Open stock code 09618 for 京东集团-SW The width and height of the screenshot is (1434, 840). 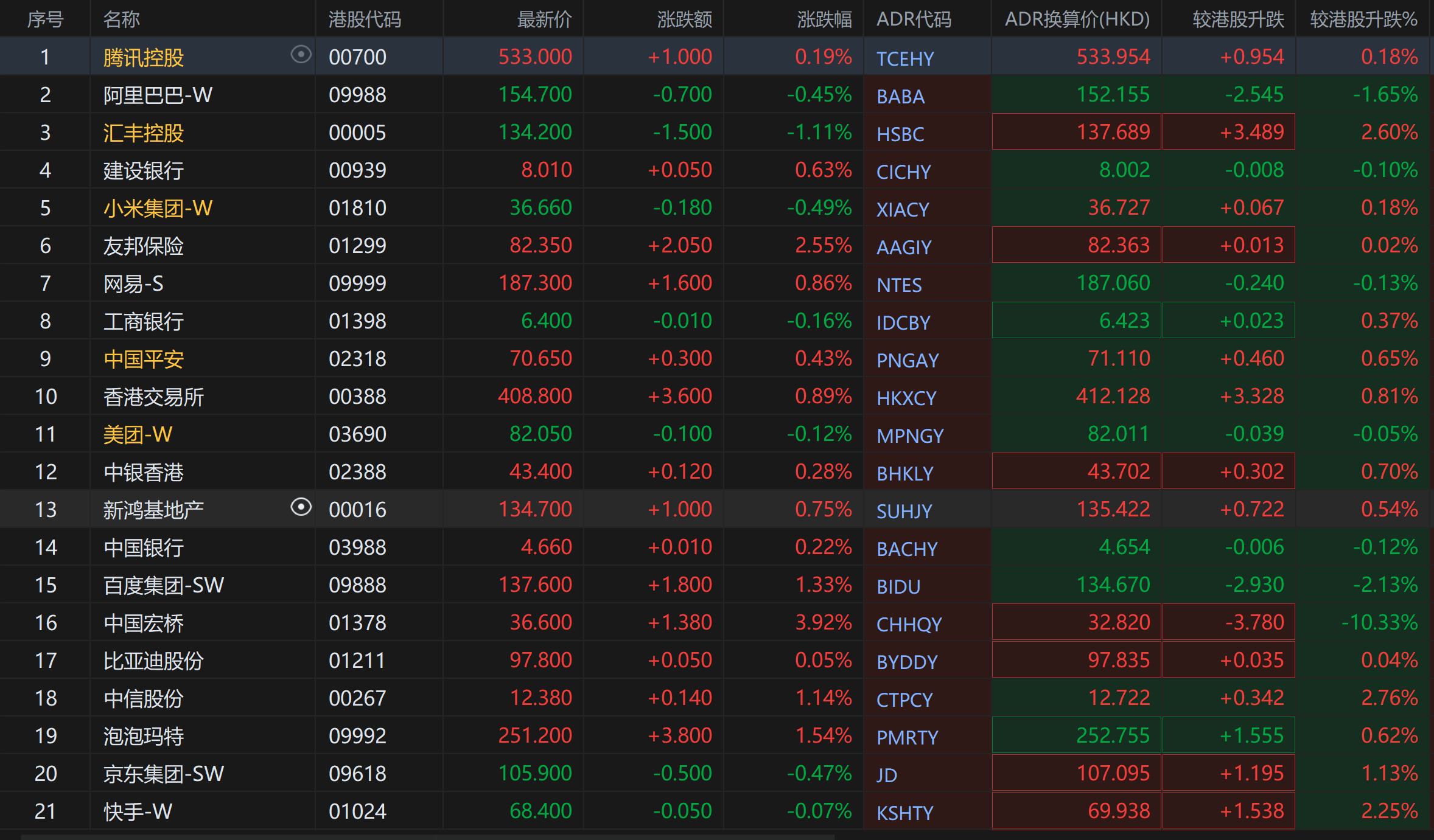(357, 774)
